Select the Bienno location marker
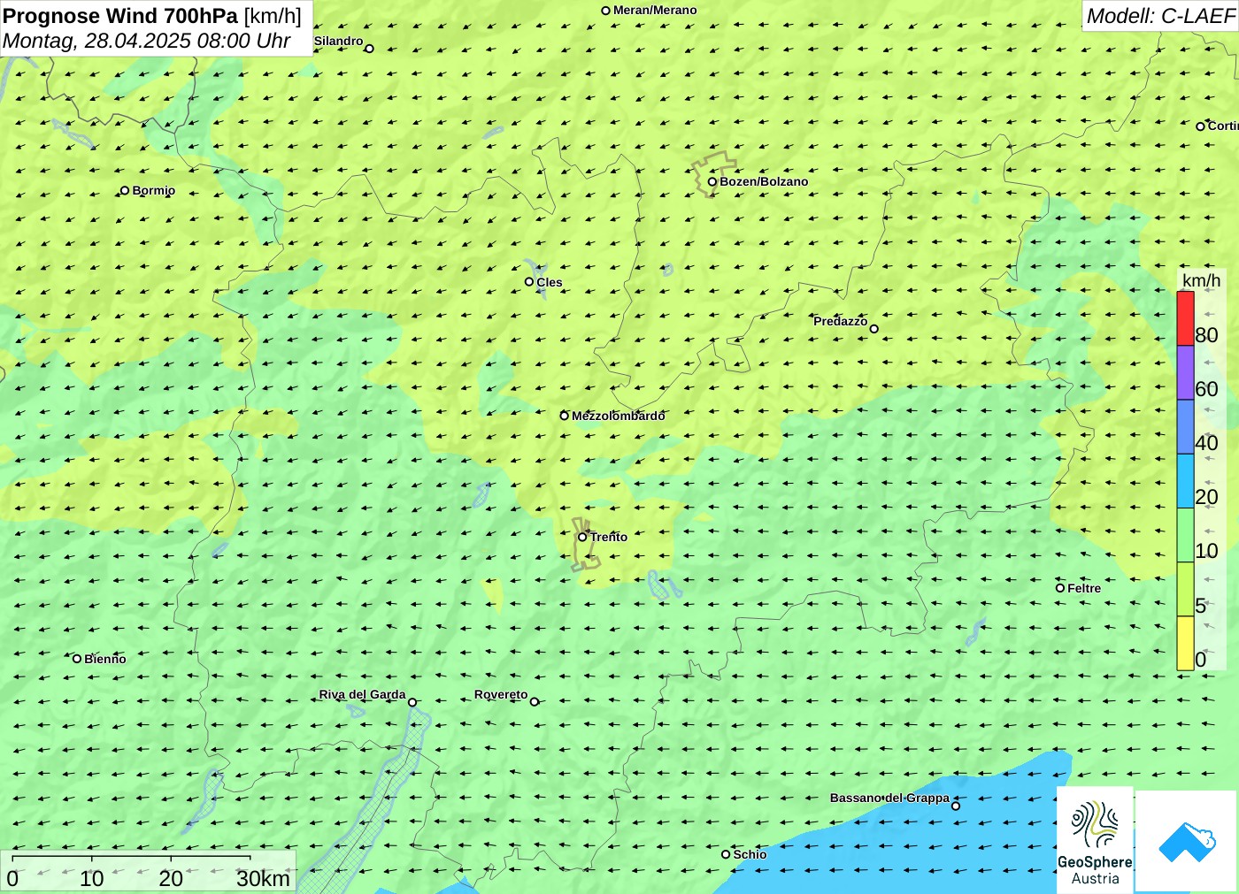This screenshot has height=894, width=1239. click(x=77, y=659)
